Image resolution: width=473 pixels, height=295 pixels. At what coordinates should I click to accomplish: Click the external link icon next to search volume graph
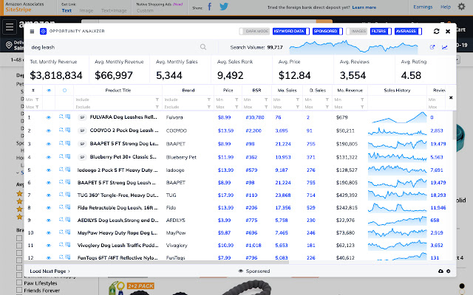click(432, 47)
